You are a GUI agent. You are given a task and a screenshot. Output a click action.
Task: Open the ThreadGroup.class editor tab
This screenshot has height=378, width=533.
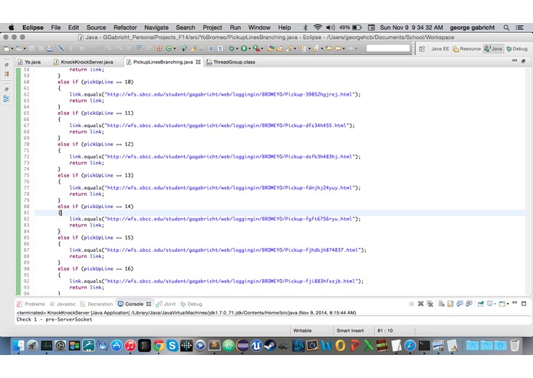click(231, 62)
